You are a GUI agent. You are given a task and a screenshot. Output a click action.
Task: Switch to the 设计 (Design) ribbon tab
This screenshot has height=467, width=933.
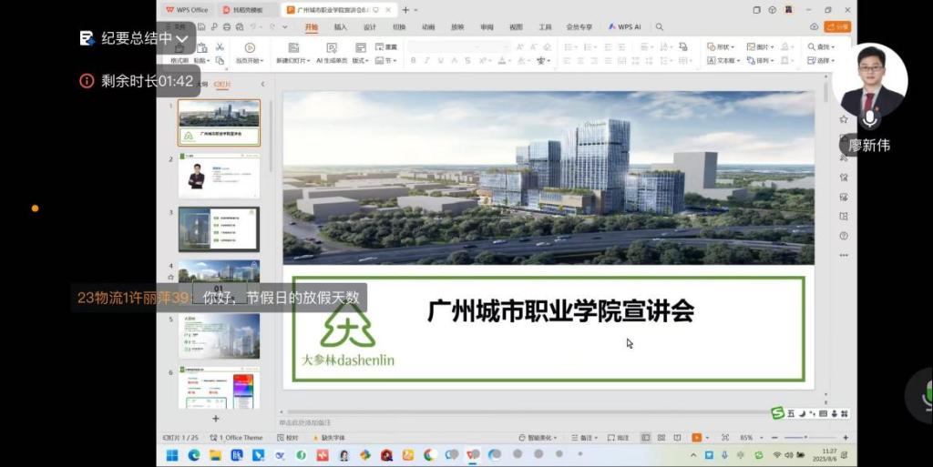[370, 27]
